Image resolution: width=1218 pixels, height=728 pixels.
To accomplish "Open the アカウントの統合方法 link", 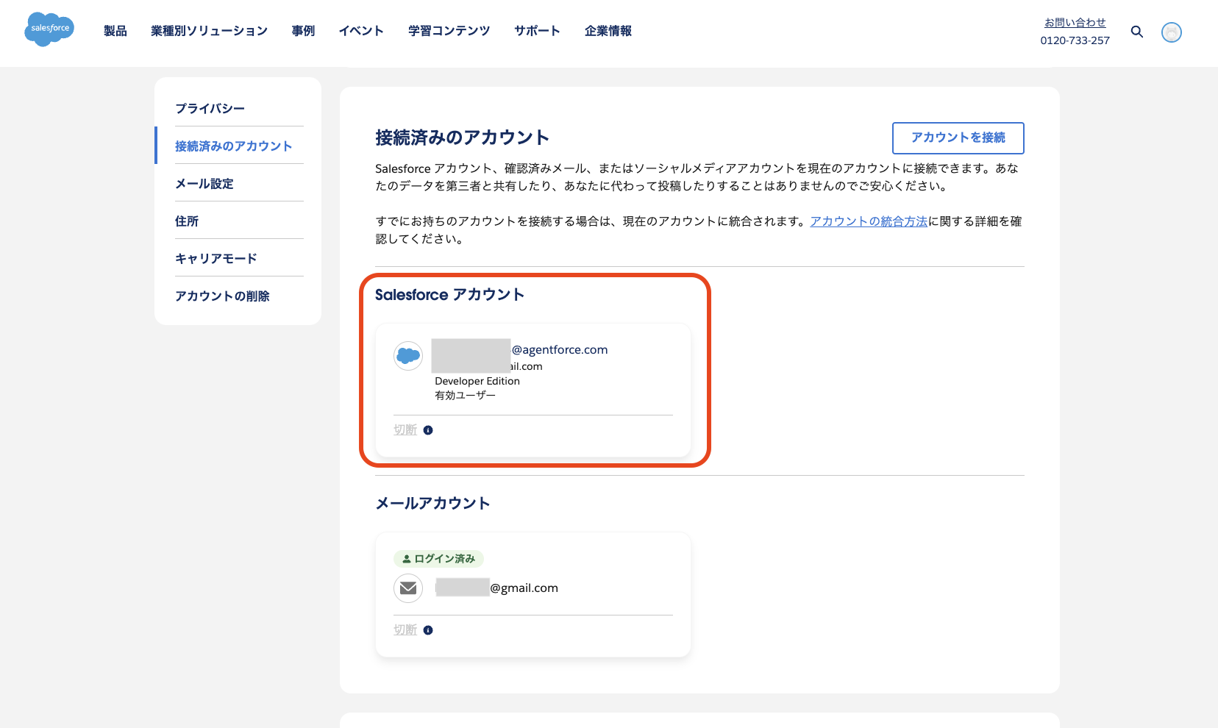I will pyautogui.click(x=869, y=221).
